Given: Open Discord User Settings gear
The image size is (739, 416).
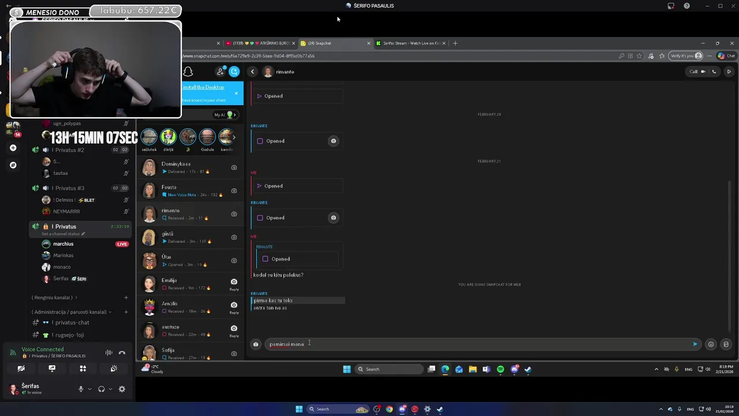Looking at the screenshot, I should (x=122, y=389).
